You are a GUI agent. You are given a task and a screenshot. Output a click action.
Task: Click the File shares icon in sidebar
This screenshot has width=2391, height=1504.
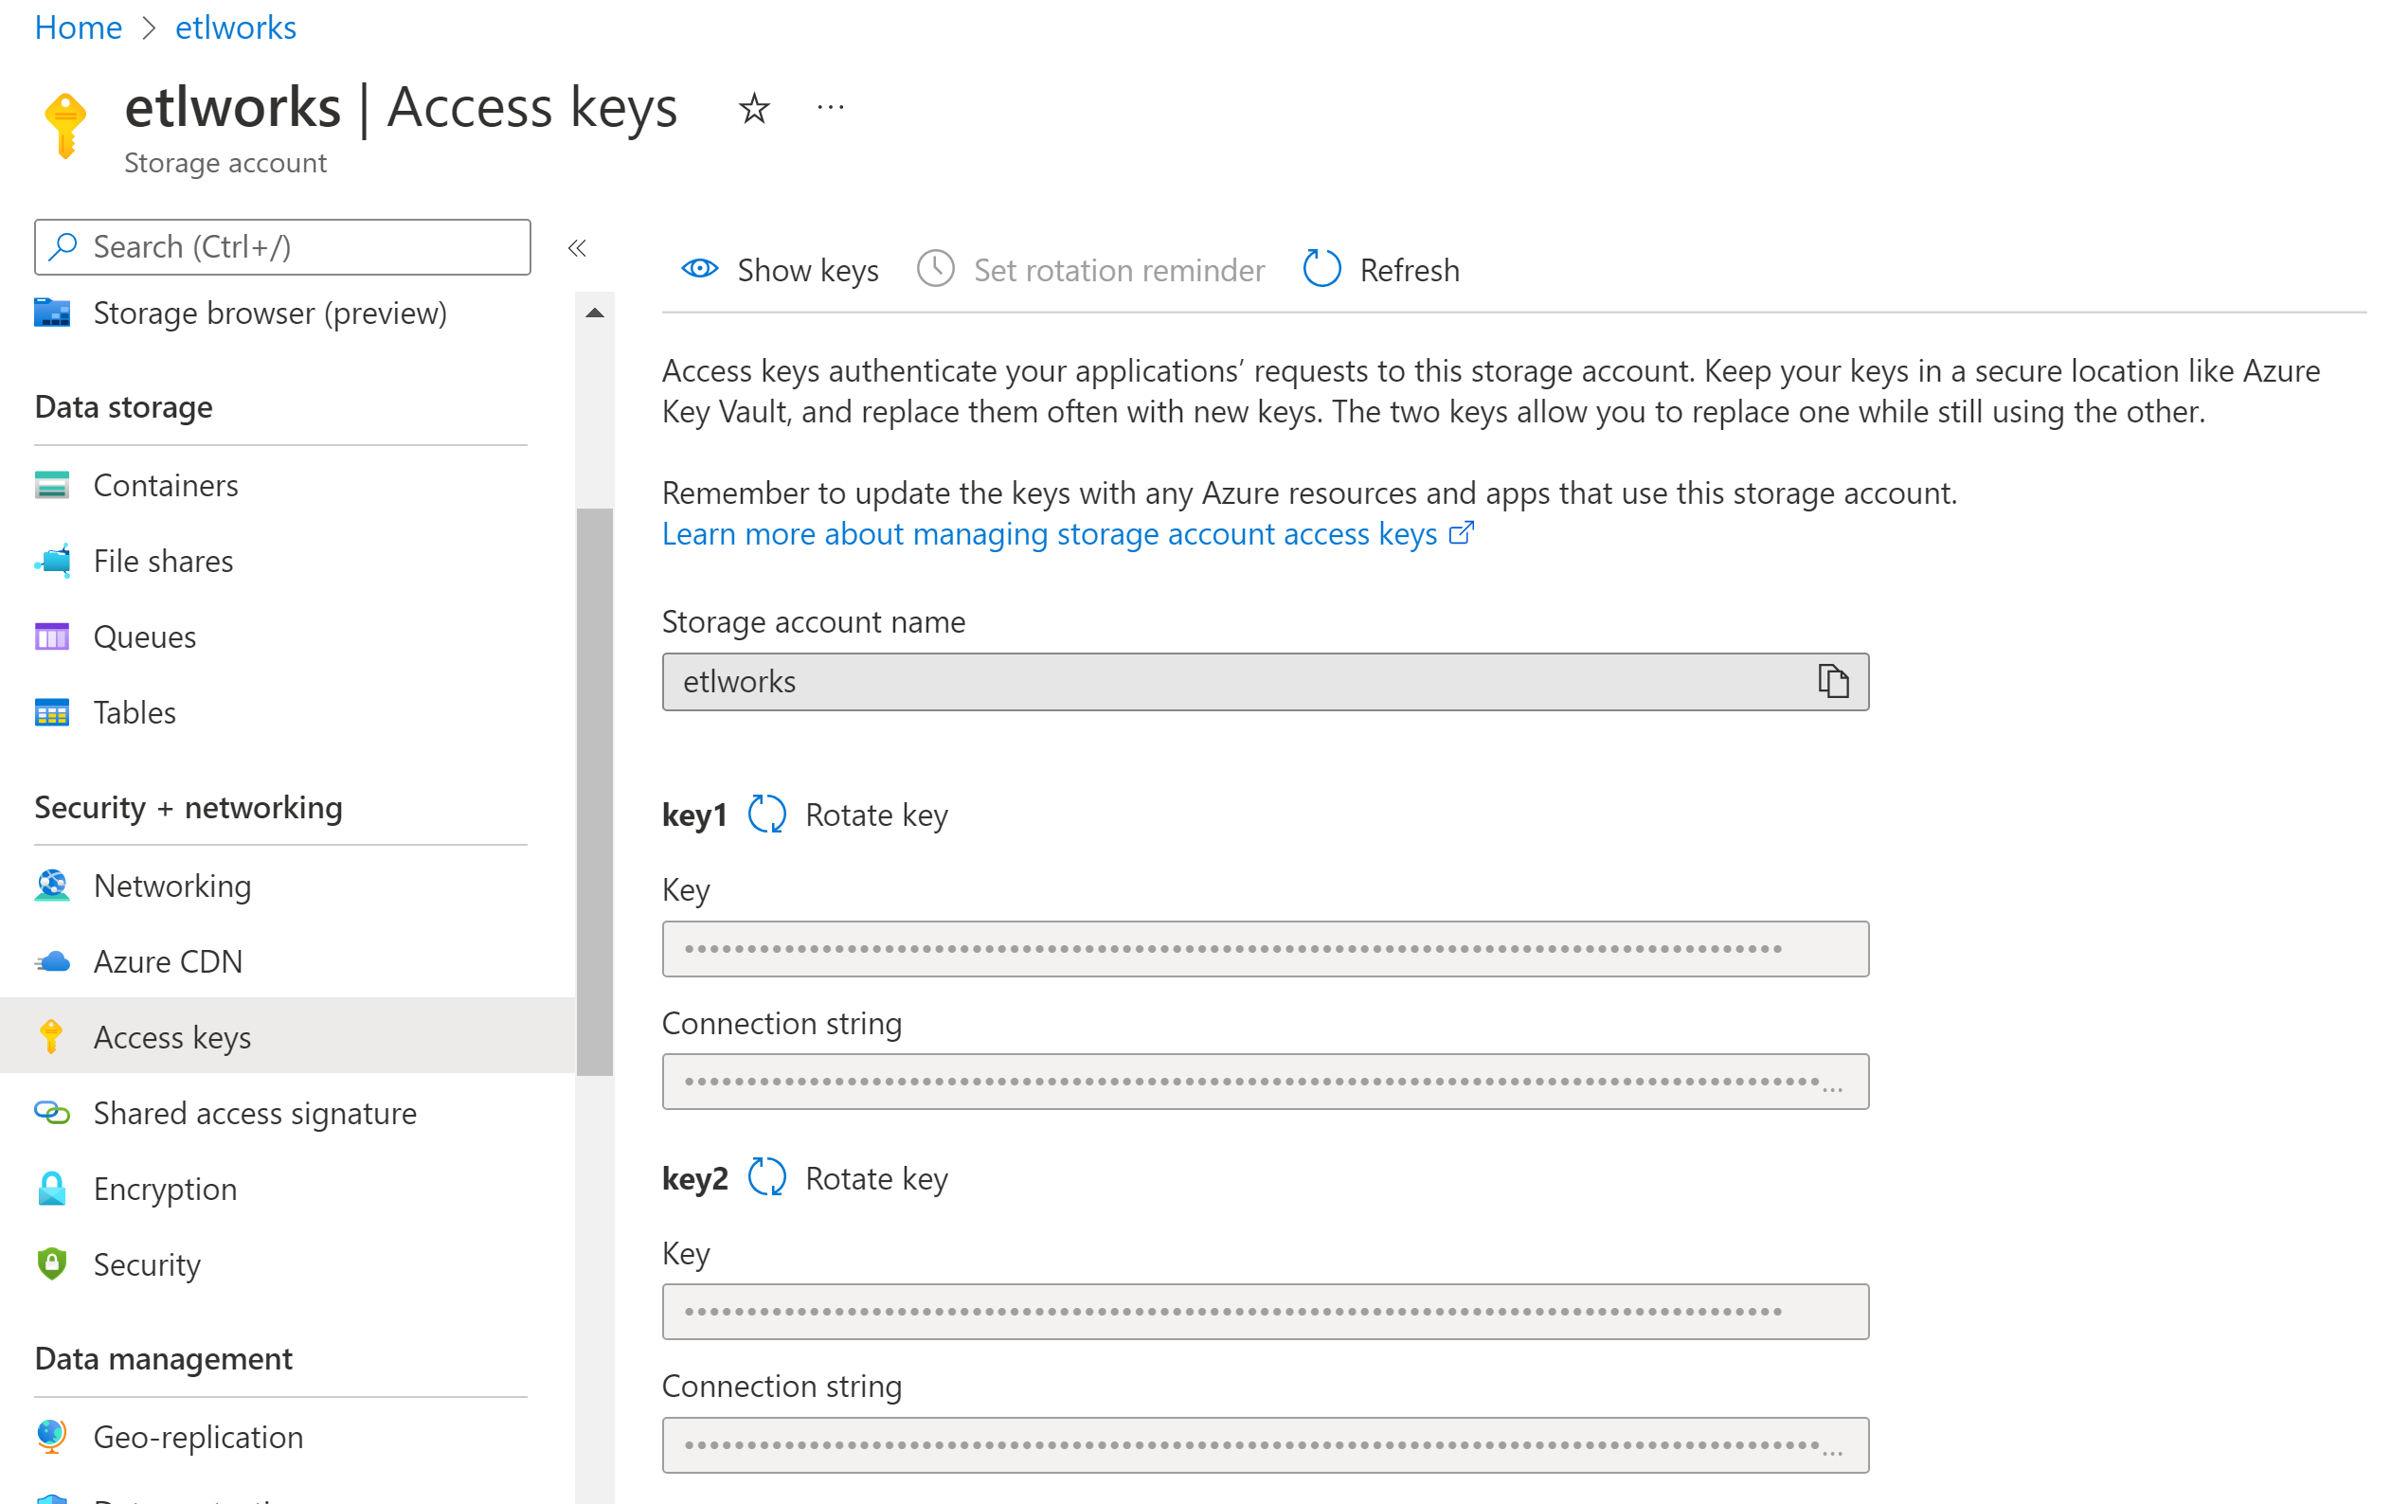pyautogui.click(x=52, y=562)
